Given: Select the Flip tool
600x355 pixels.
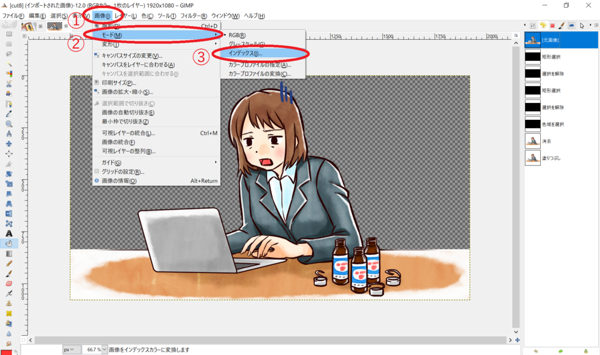Looking at the screenshot, I should 9,213.
